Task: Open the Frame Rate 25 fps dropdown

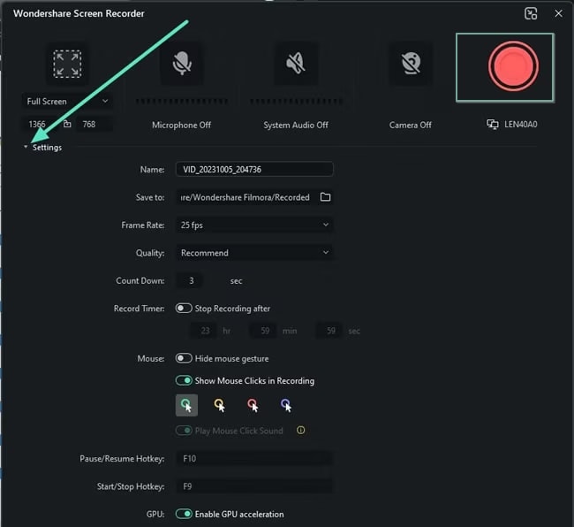Action: 254,225
